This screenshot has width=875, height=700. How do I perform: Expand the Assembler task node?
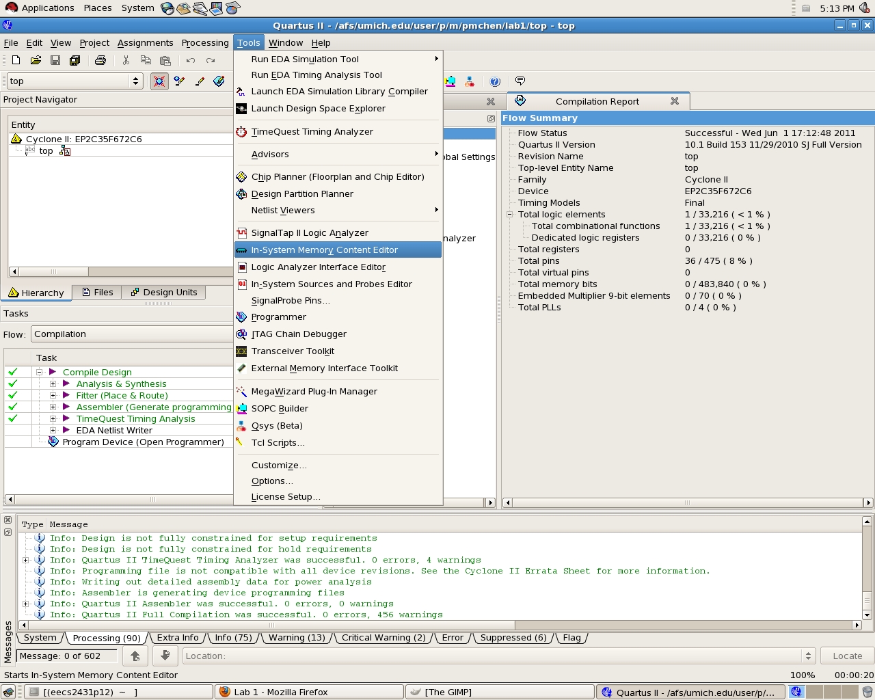tap(53, 407)
